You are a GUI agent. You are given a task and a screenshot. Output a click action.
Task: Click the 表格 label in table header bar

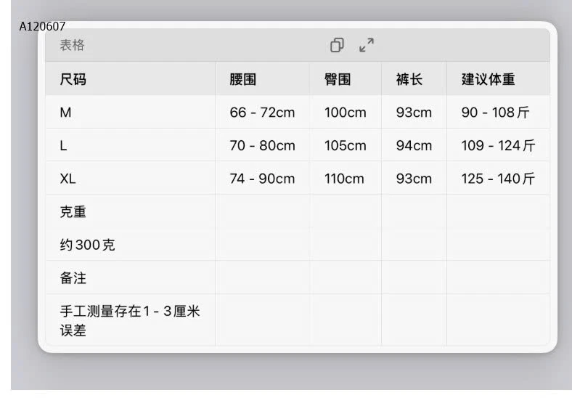tap(72, 45)
